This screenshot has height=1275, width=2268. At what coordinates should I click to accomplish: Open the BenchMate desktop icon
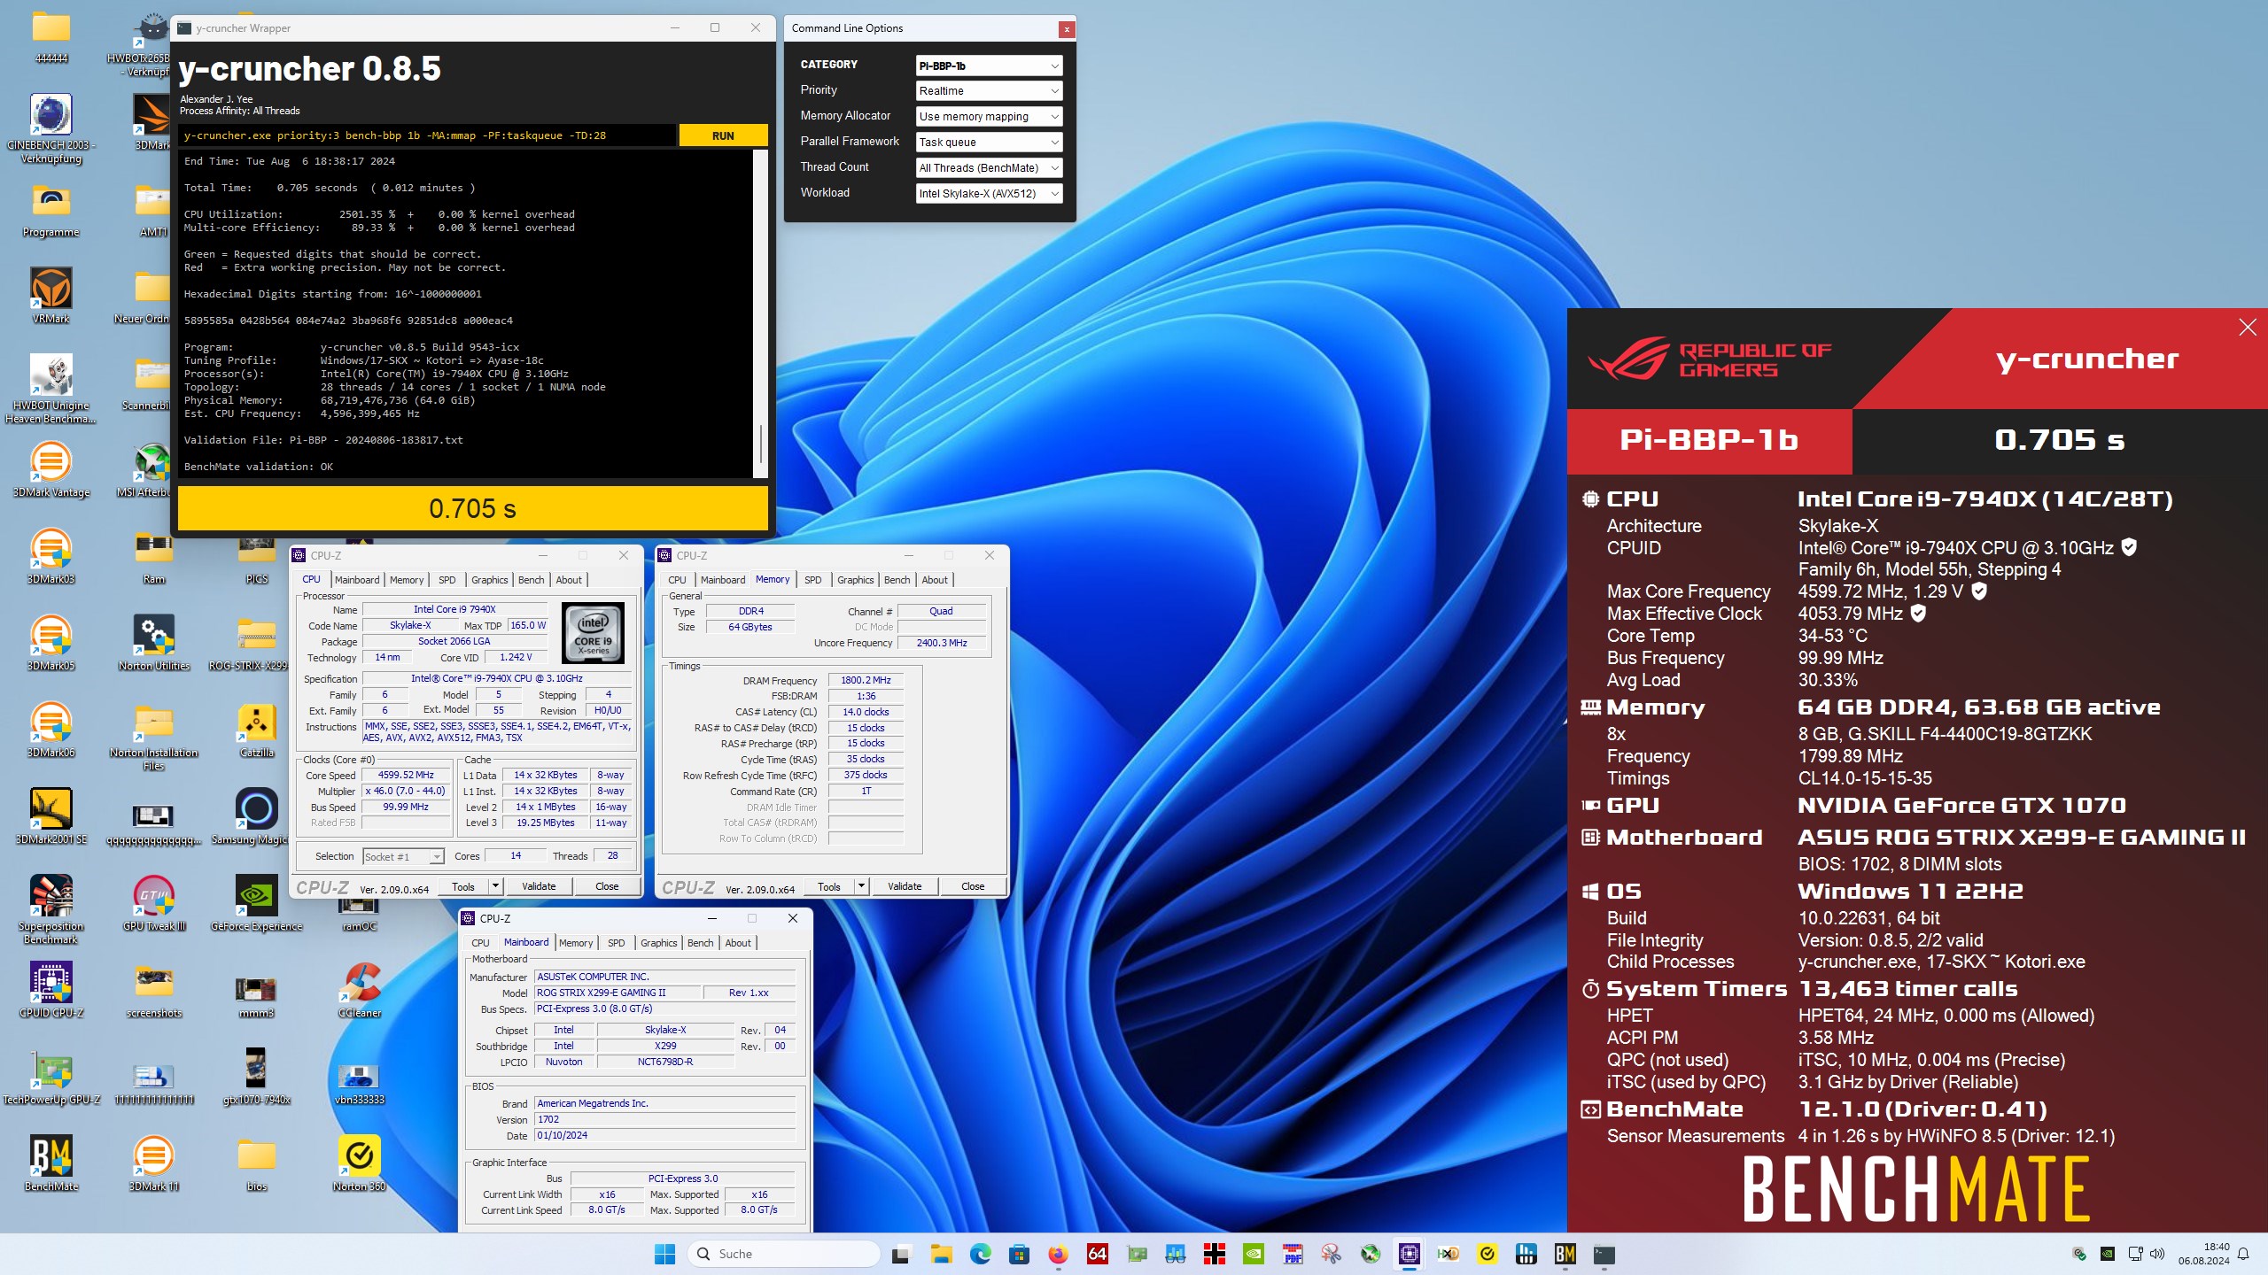coord(51,1164)
